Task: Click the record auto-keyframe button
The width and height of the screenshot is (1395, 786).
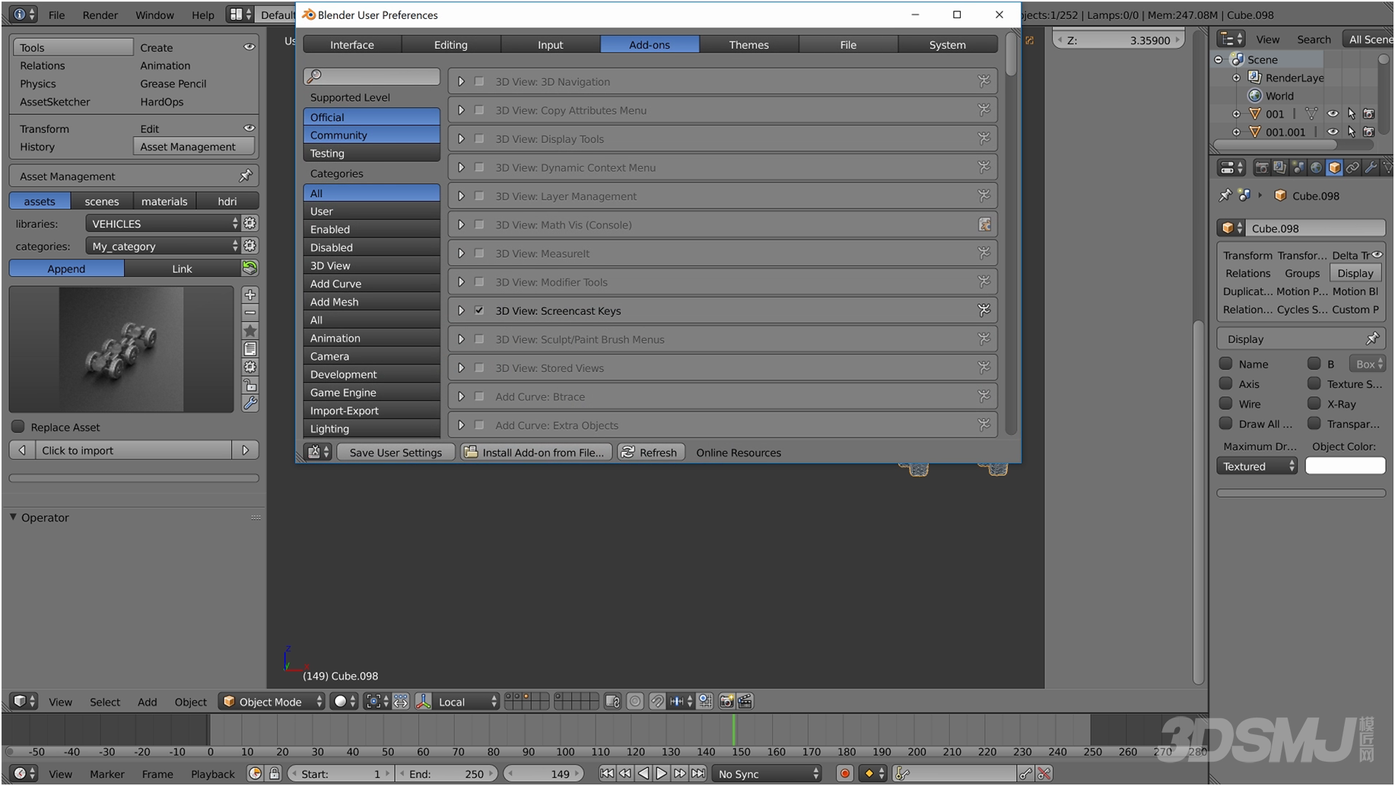Action: pyautogui.click(x=844, y=773)
